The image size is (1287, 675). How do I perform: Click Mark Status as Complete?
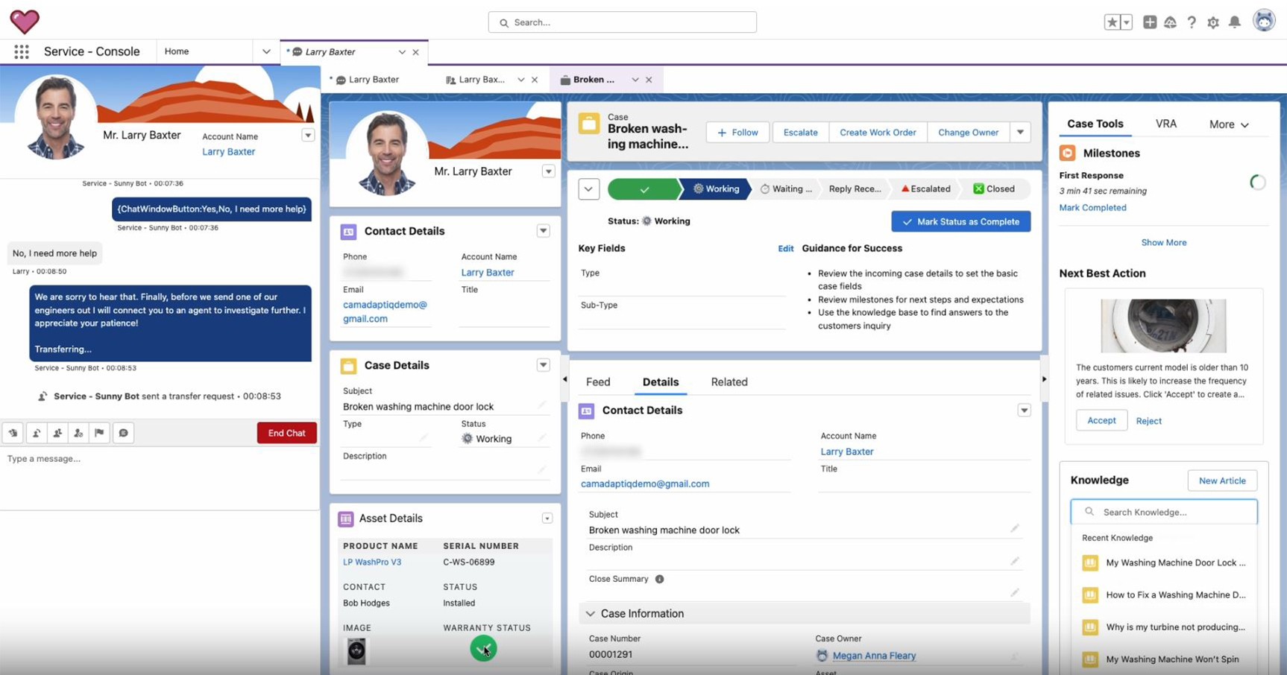point(960,221)
